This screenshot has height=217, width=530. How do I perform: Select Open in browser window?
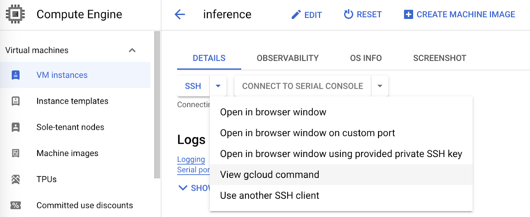click(341, 112)
